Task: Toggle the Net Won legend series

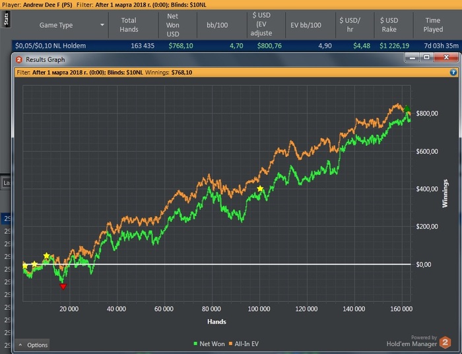Action: (x=209, y=343)
